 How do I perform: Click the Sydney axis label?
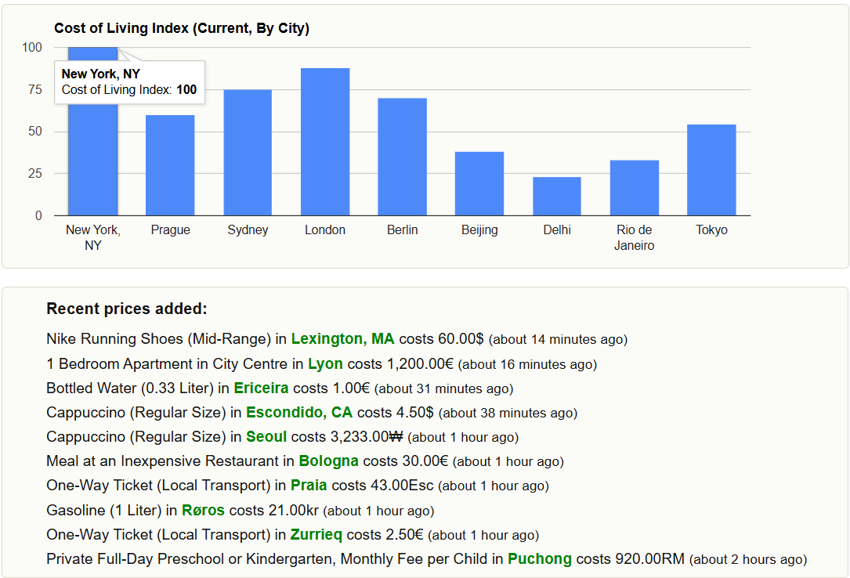248,229
